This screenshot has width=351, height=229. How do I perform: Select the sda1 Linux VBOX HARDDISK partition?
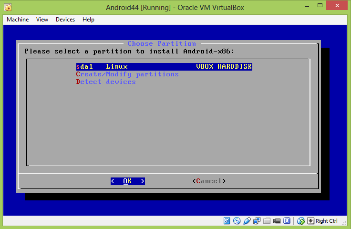[164, 66]
